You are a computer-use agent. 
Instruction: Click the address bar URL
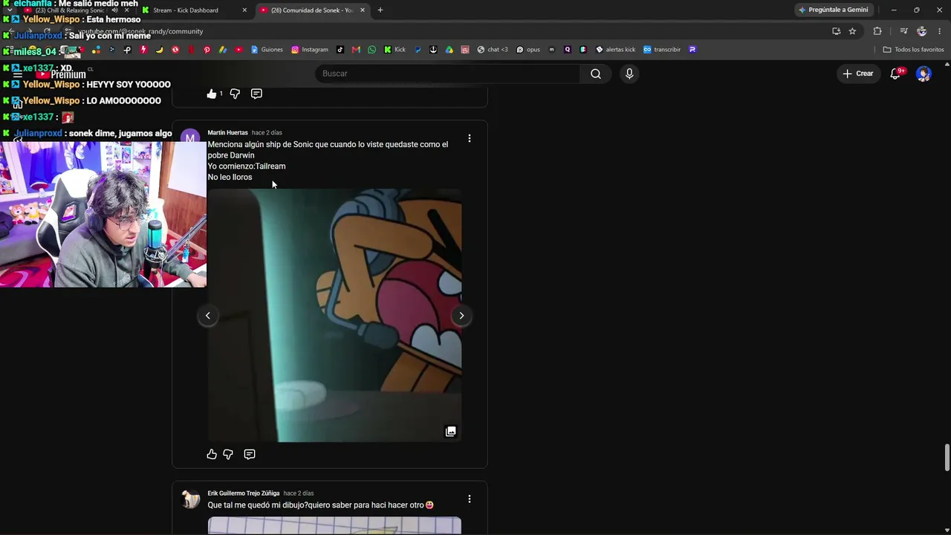[140, 31]
